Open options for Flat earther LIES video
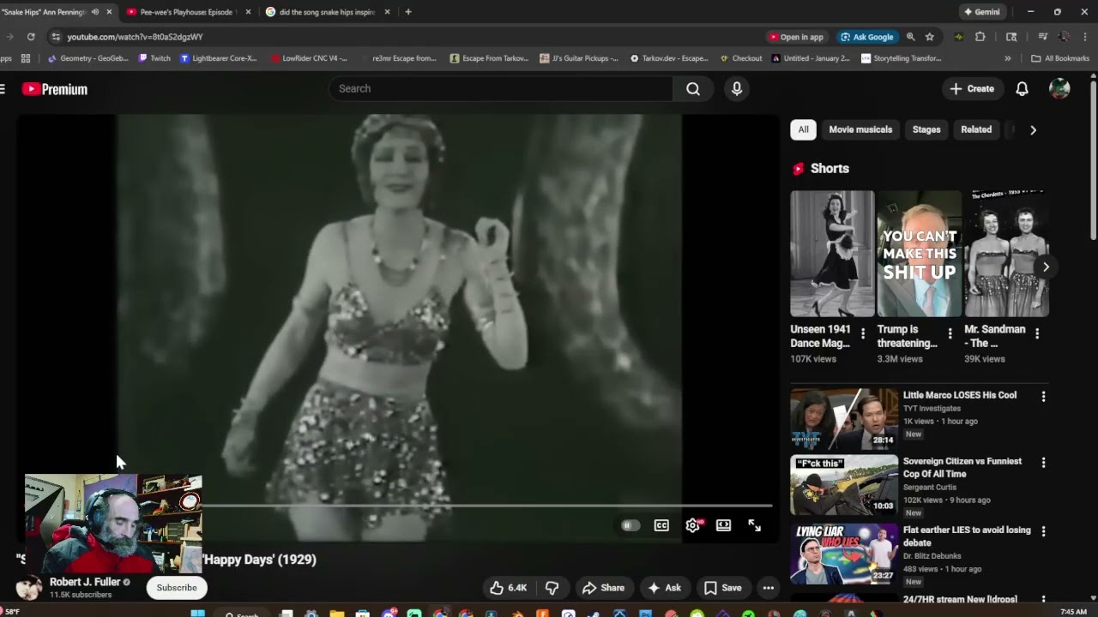Viewport: 1098px width, 617px height. (1043, 531)
